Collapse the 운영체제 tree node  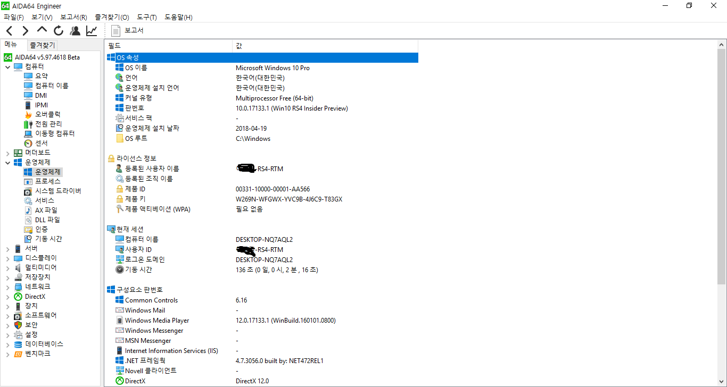click(7, 162)
